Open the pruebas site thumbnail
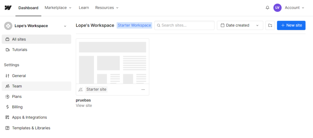Image resolution: width=313 pixels, height=138 pixels. click(x=112, y=61)
